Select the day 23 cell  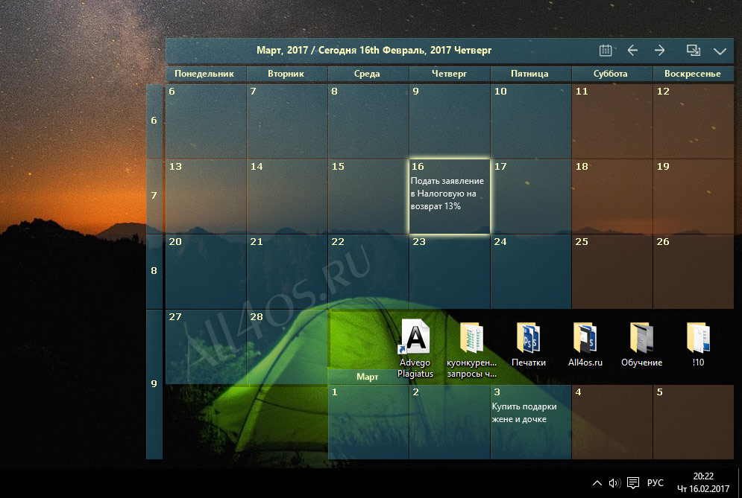pyautogui.click(x=450, y=271)
